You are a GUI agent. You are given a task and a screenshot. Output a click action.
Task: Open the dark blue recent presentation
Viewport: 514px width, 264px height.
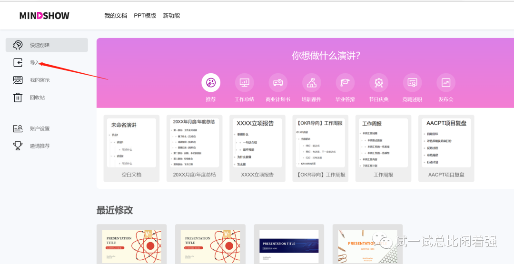tap(289, 245)
